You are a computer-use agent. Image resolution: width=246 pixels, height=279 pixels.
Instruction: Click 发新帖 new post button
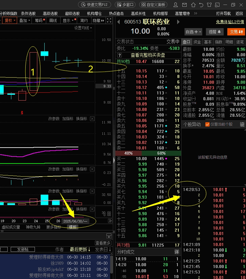23,249
